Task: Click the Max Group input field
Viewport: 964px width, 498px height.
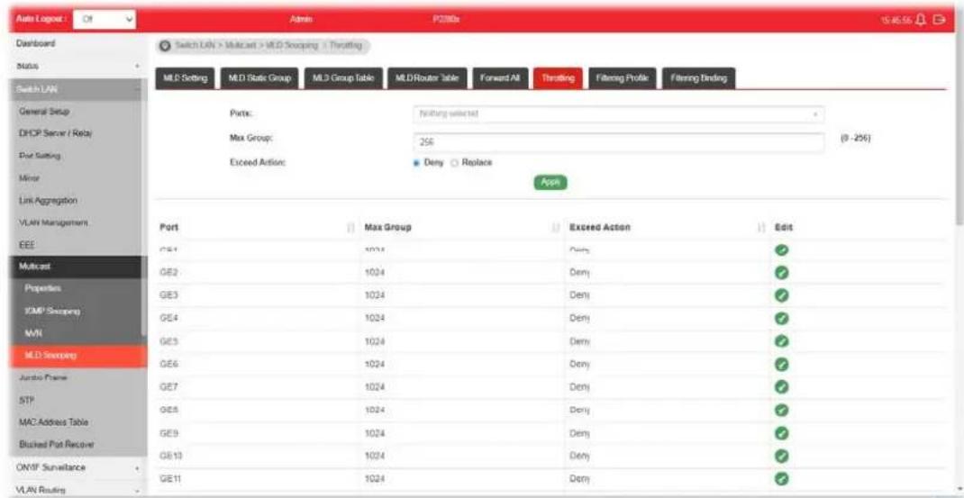Action: 618,141
